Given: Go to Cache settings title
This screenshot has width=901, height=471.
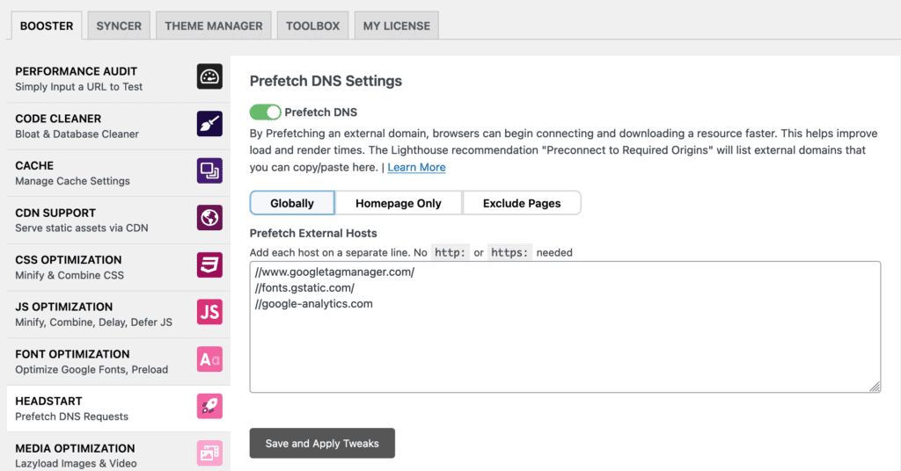Looking at the screenshot, I should pos(34,166).
